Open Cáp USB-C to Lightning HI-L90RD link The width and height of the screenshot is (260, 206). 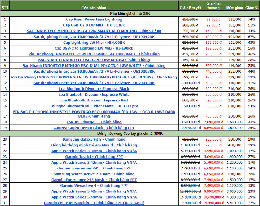click(x=94, y=48)
